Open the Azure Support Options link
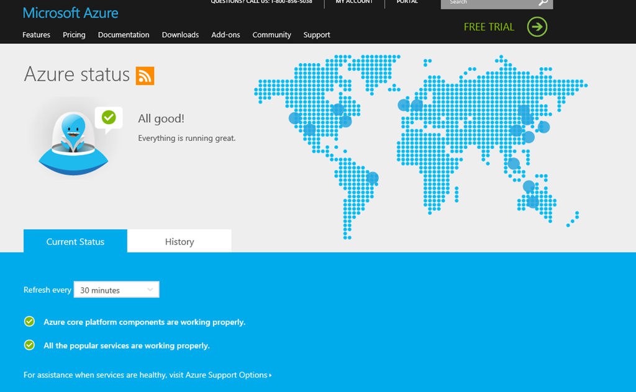This screenshot has height=392, width=636. pos(229,375)
